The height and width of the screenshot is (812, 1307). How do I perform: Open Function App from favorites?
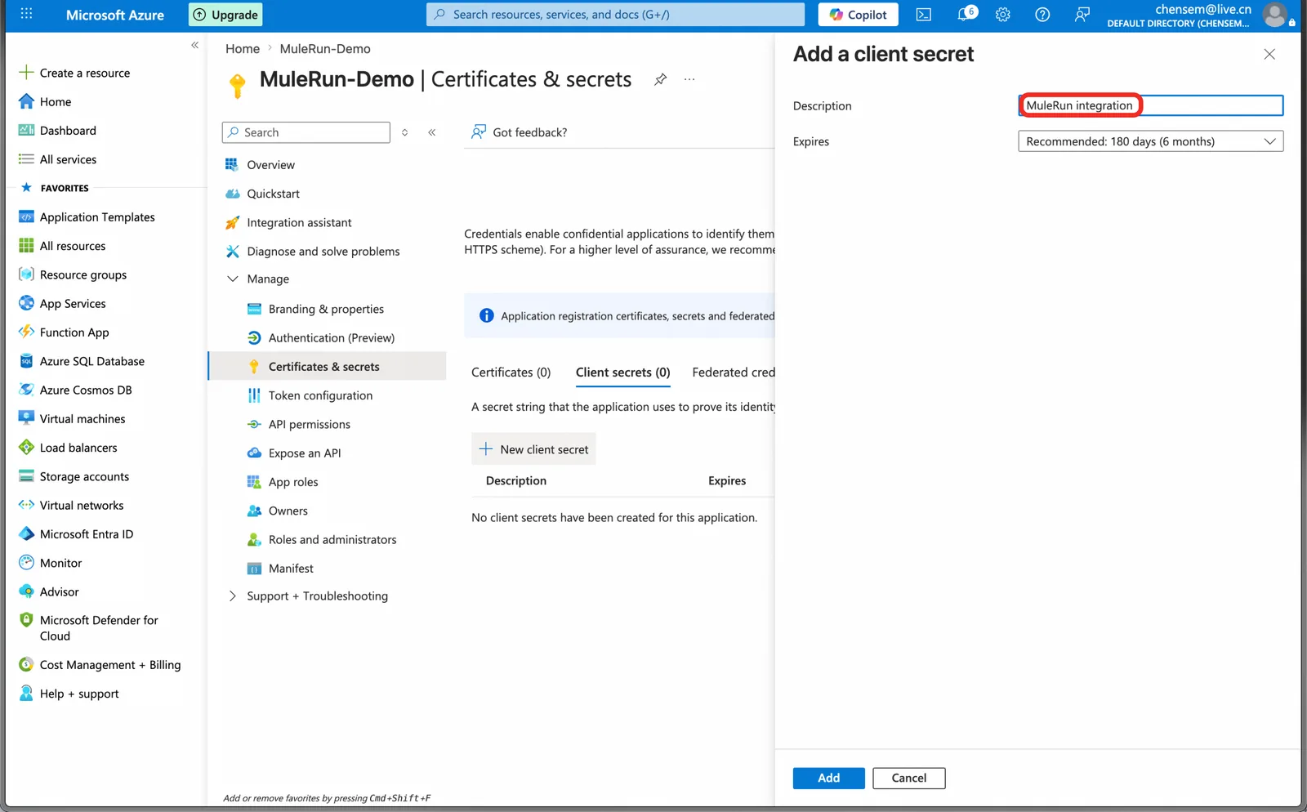point(74,332)
